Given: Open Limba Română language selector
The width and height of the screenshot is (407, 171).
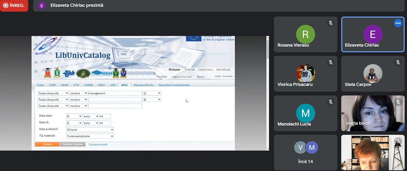Looking at the screenshot, I should 227,77.
